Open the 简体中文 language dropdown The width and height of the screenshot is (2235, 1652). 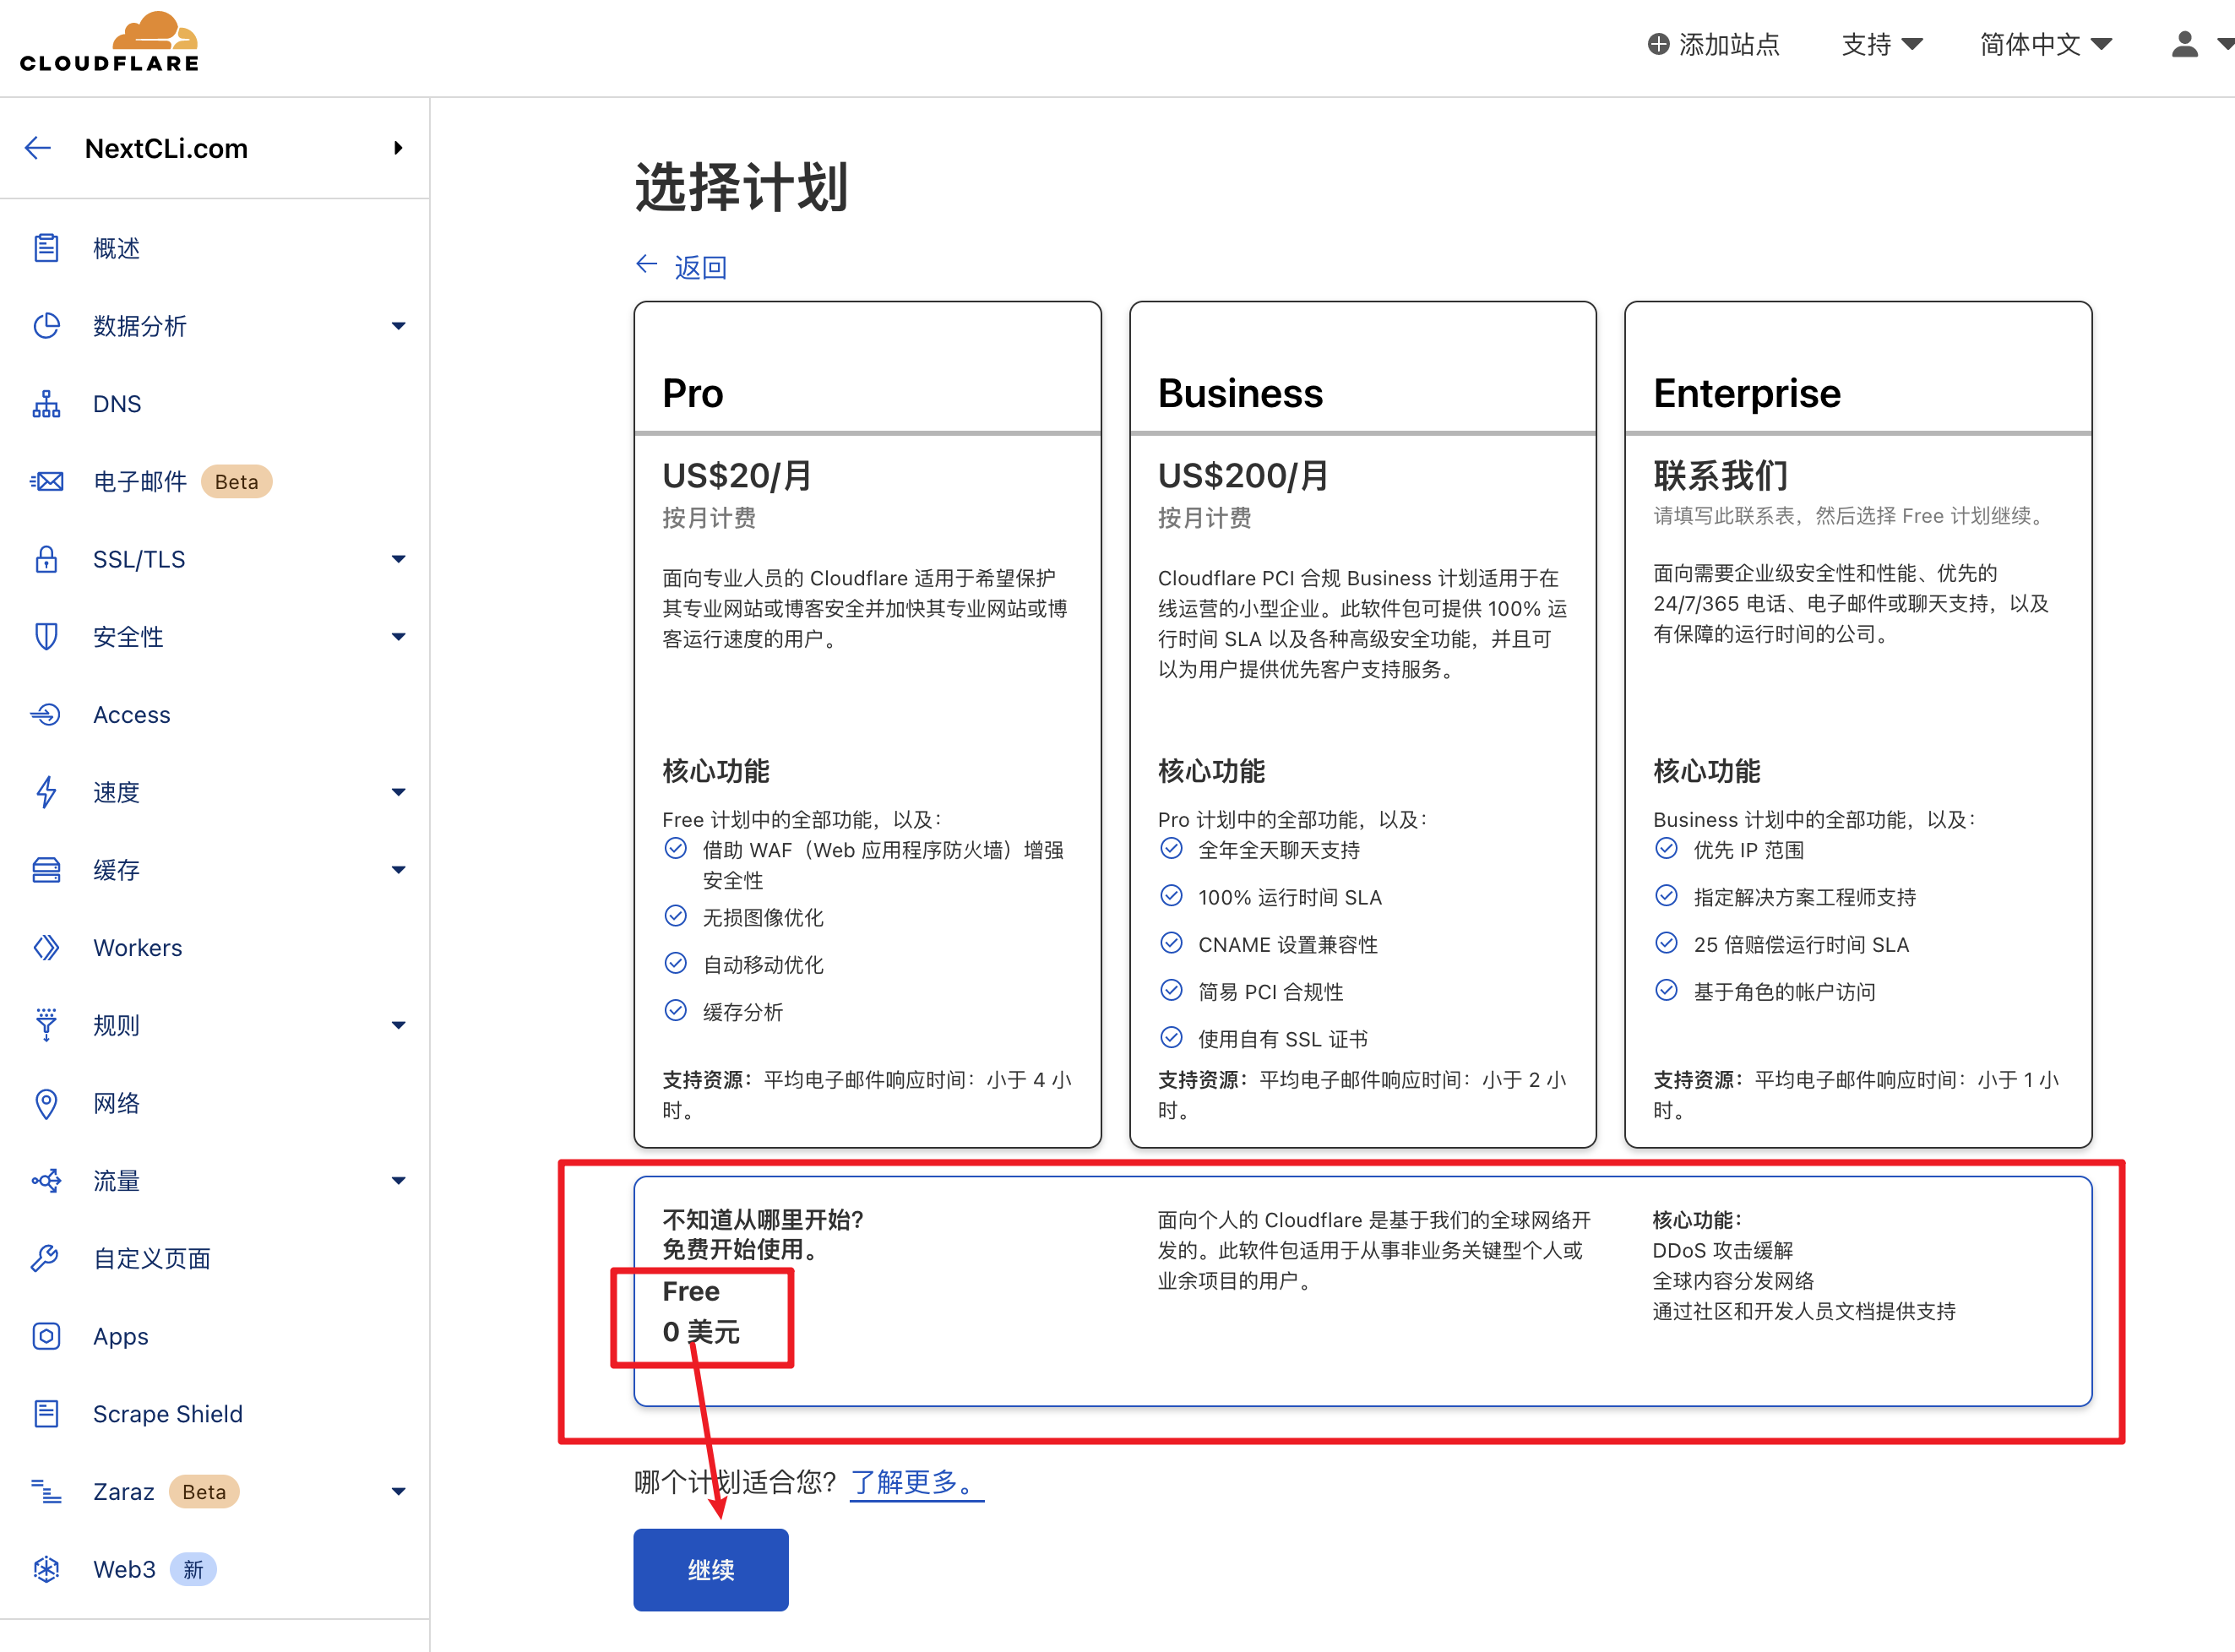pyautogui.click(x=2046, y=44)
